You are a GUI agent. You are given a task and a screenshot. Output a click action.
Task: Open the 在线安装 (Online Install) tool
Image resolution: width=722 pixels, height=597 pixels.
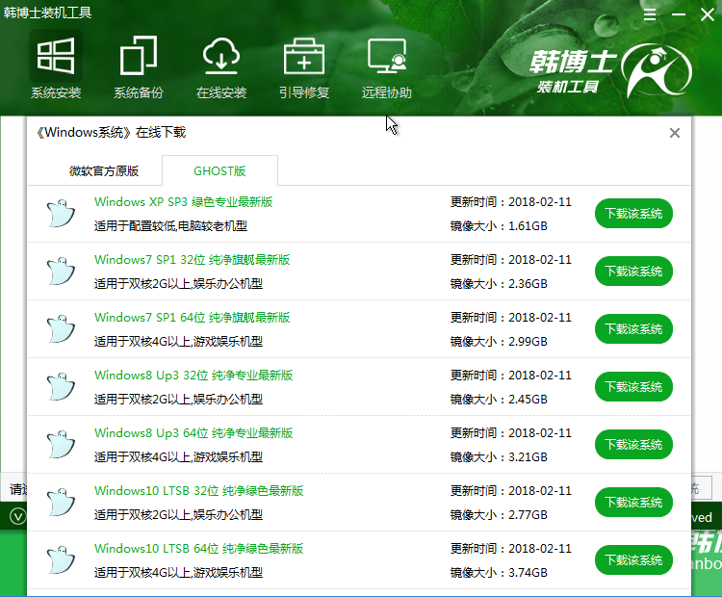click(221, 67)
